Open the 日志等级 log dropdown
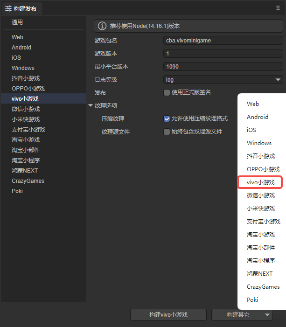The width and height of the screenshot is (286, 327). (223, 80)
